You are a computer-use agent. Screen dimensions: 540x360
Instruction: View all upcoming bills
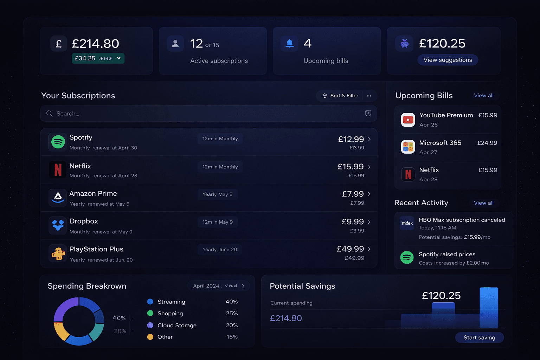(x=484, y=96)
